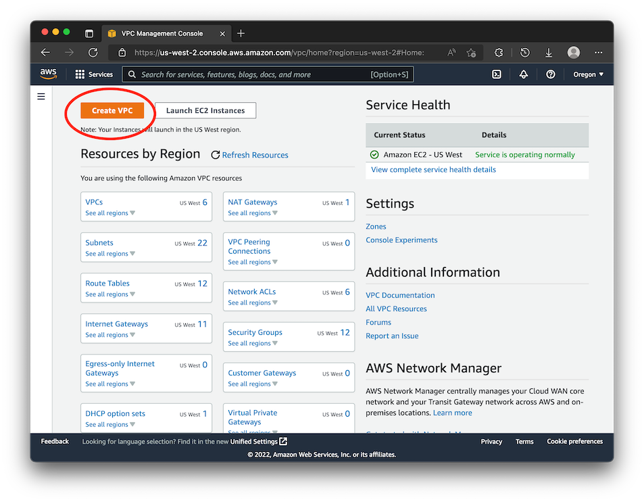Open the Internet Gateways link

tap(117, 324)
